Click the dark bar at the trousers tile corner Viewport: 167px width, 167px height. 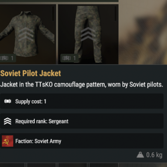tap(115, 13)
